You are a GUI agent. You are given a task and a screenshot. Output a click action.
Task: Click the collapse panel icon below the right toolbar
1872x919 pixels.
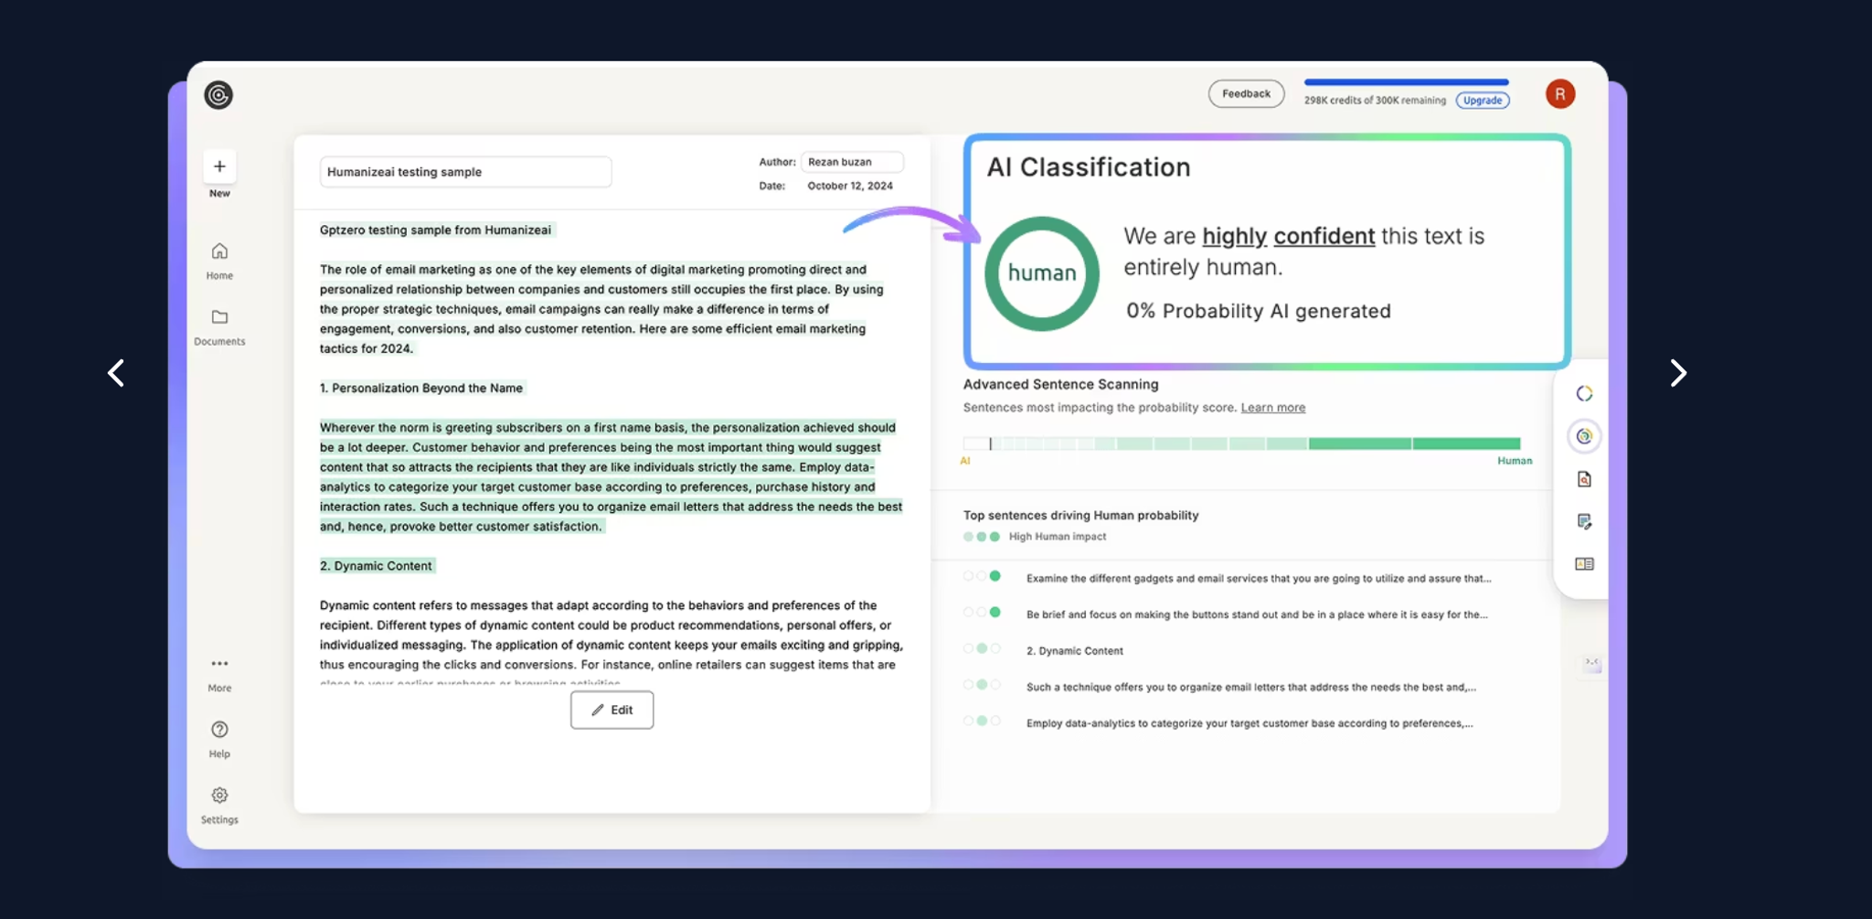[x=1592, y=663]
